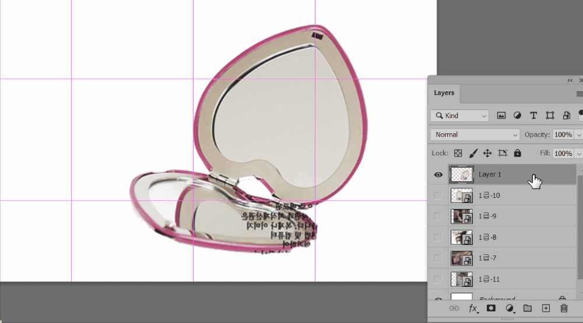The image size is (583, 323).
Task: Select layer named 1글-7
Action: coord(487,258)
